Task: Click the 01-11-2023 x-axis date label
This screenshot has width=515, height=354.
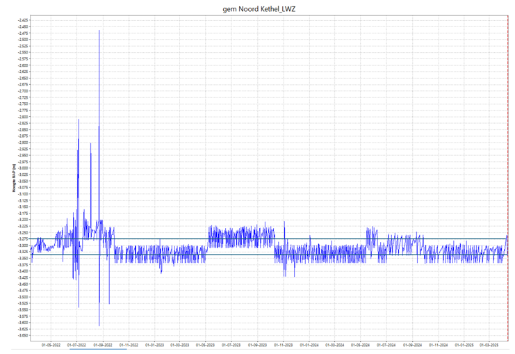Action: [284, 344]
